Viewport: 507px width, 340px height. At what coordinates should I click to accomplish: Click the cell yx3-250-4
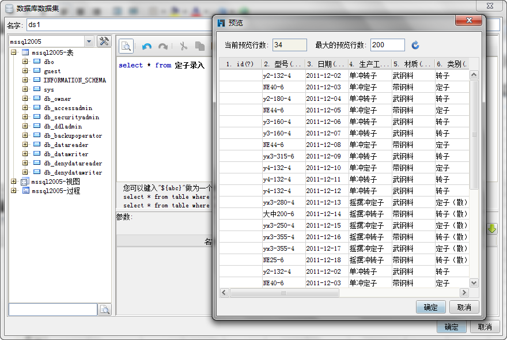tap(283, 225)
